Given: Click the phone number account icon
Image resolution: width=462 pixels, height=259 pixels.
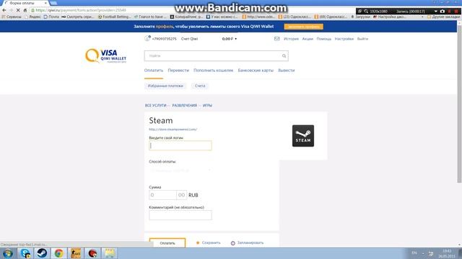Looking at the screenshot, I should (147, 38).
